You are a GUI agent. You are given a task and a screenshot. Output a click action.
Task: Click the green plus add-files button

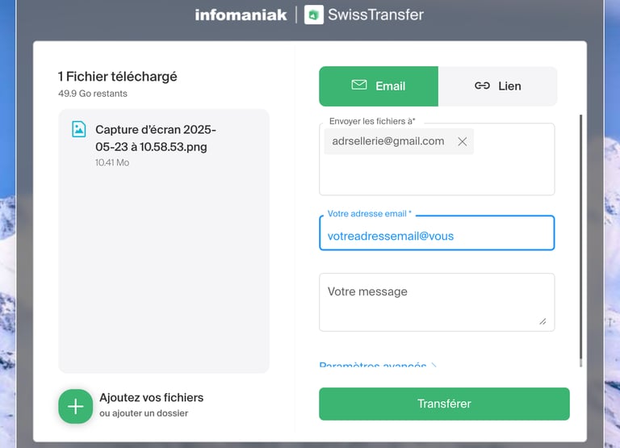click(x=75, y=406)
